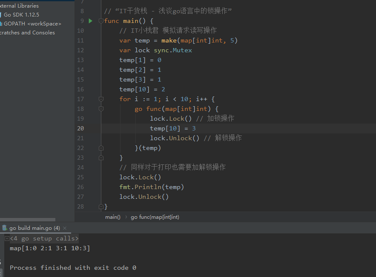This screenshot has height=277, width=376.
Task: Close the go build main.go run tab
Action: coord(64,228)
